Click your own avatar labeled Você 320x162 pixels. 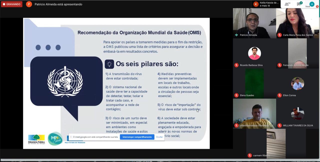[311, 4]
